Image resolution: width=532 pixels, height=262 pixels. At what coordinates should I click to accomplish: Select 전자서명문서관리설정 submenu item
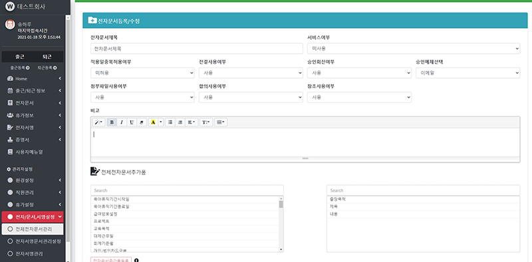click(33, 241)
